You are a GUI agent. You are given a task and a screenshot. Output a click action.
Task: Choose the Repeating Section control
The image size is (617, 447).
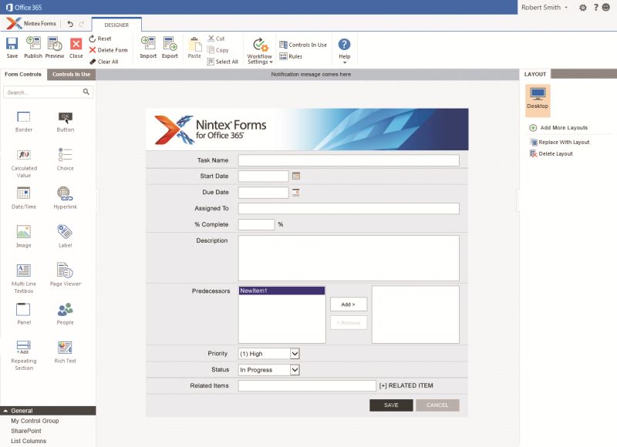coord(24,355)
